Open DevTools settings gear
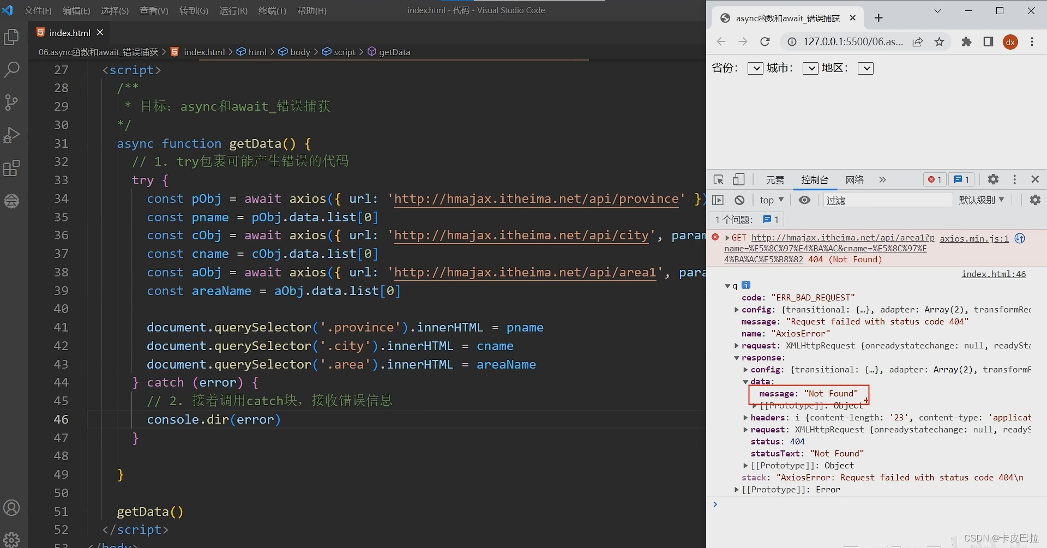 [x=993, y=179]
